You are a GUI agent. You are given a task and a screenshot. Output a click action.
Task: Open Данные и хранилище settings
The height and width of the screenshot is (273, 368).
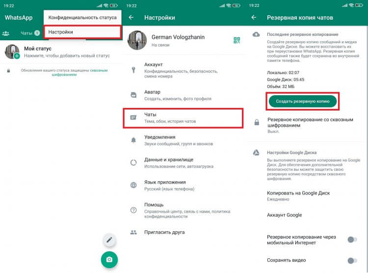(x=184, y=163)
